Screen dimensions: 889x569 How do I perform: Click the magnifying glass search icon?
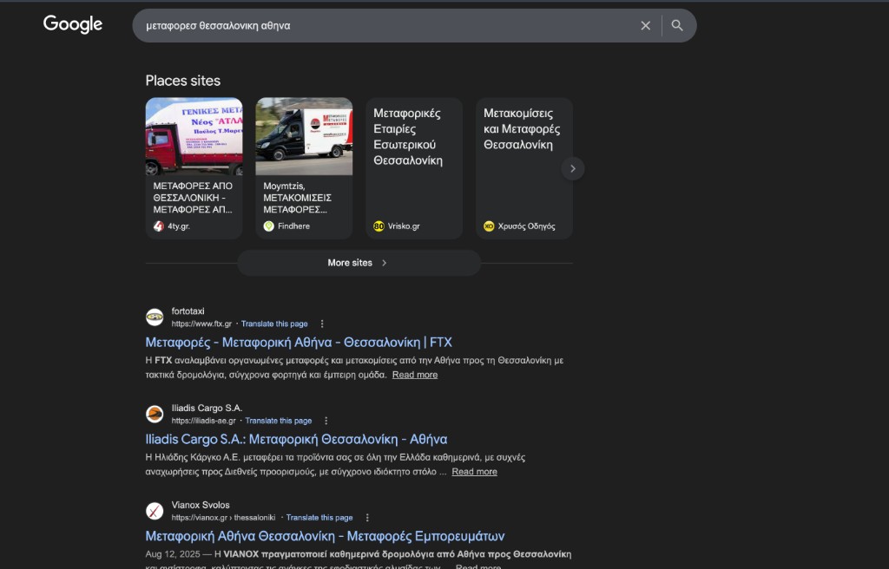pos(677,26)
